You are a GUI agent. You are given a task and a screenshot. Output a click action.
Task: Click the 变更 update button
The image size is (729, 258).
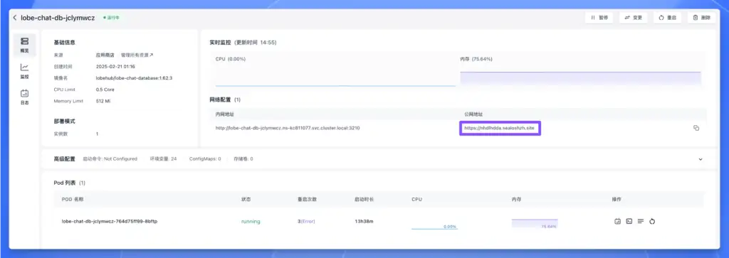(633, 18)
